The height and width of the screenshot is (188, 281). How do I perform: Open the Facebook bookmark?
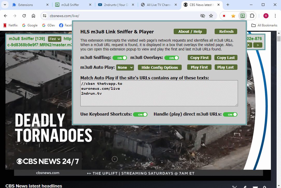(x=66, y=25)
